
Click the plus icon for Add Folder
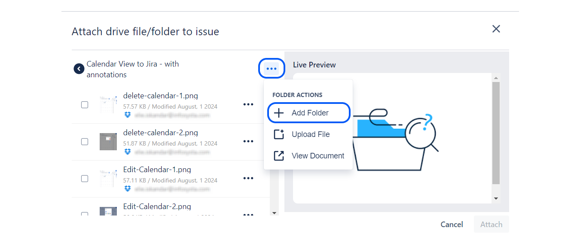point(279,113)
